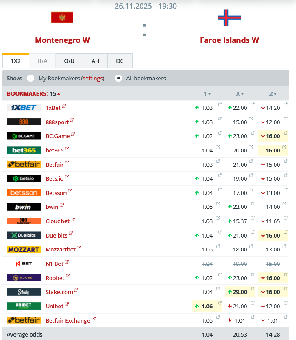This screenshot has width=296, height=340.
Task: Sort by the X draw column
Action: (x=240, y=93)
